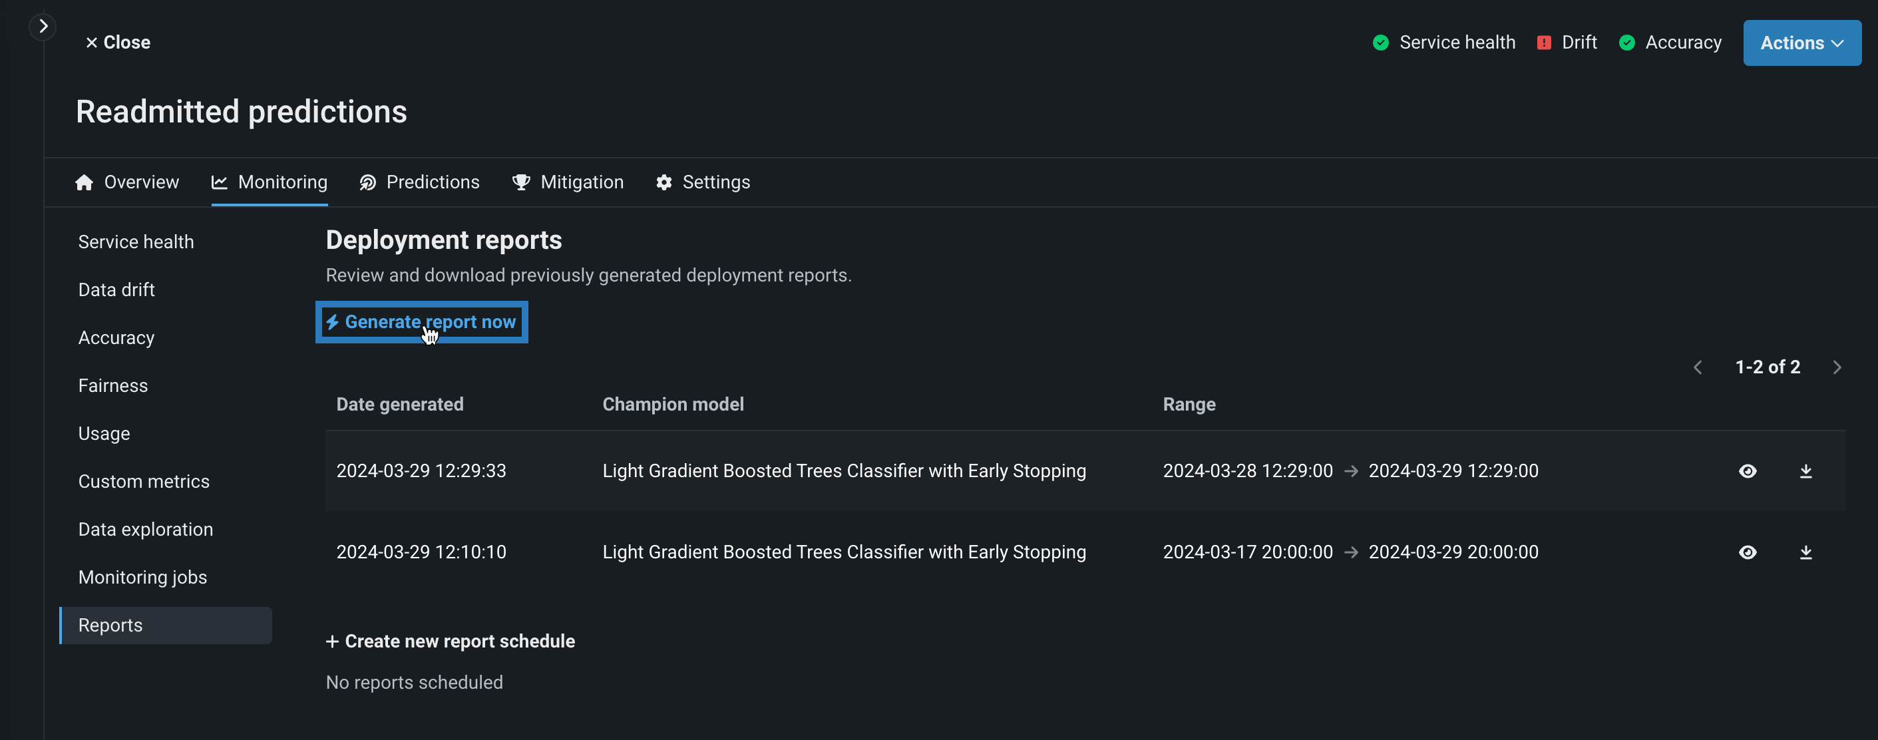Viewport: 1878px width, 740px height.
Task: Close the deployment panel
Action: [x=117, y=43]
